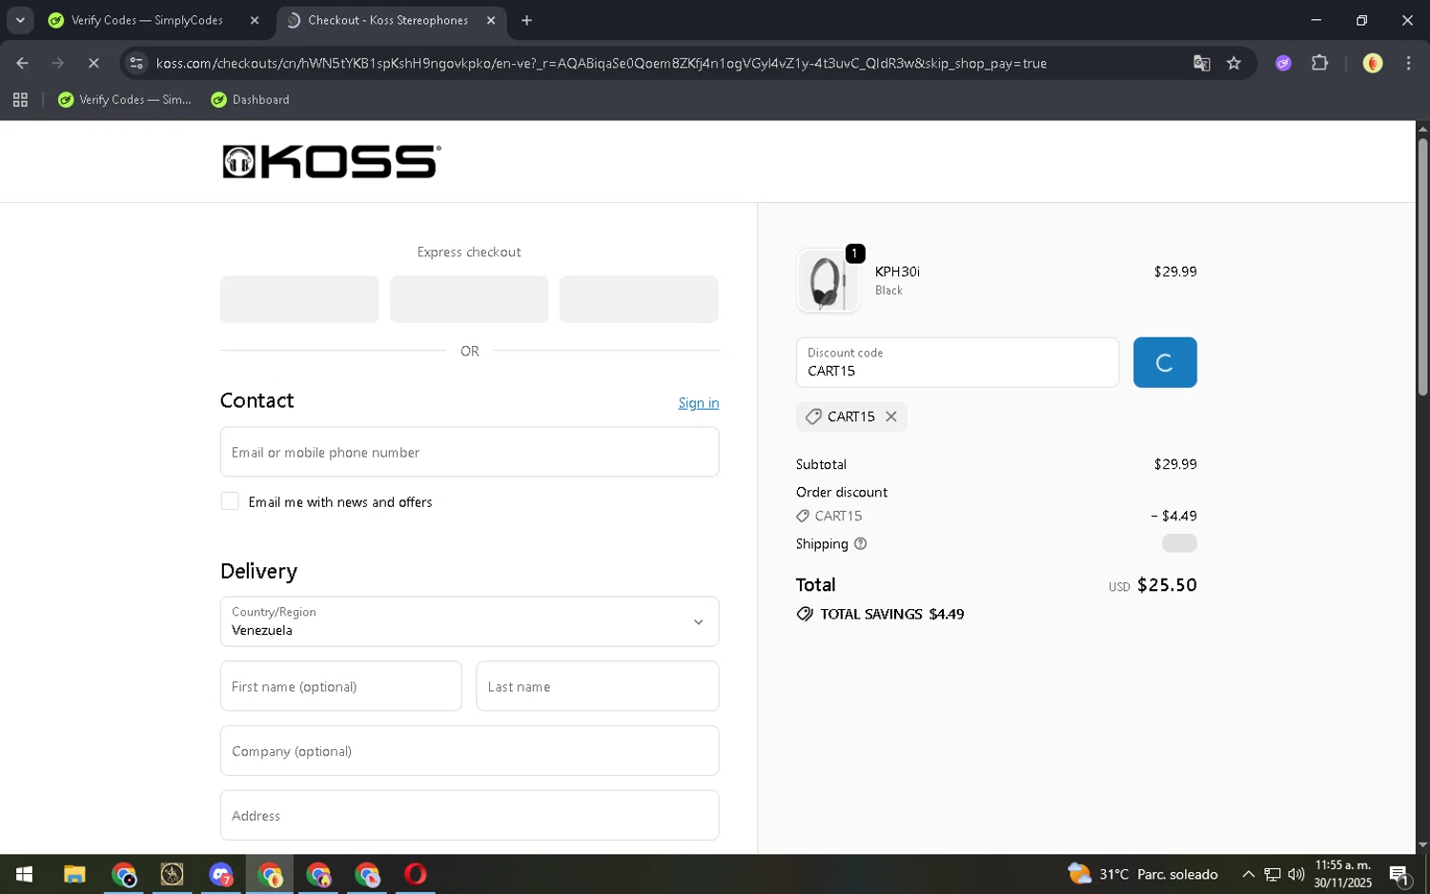Viewport: 1430px width, 894px height.
Task: Open the Opera browser taskbar icon
Action: (416, 874)
